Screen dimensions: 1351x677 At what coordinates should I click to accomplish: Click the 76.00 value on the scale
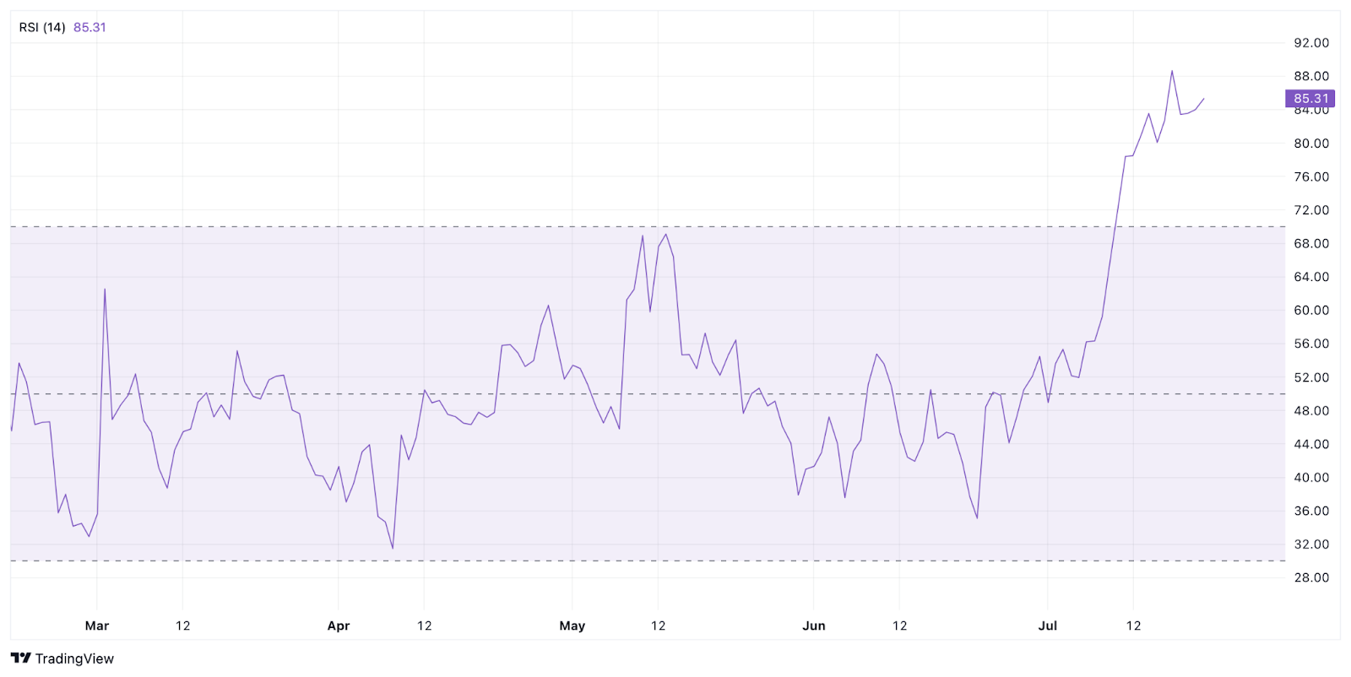tap(1311, 176)
